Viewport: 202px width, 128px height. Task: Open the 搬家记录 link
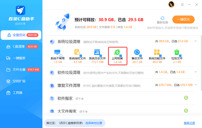point(189,123)
